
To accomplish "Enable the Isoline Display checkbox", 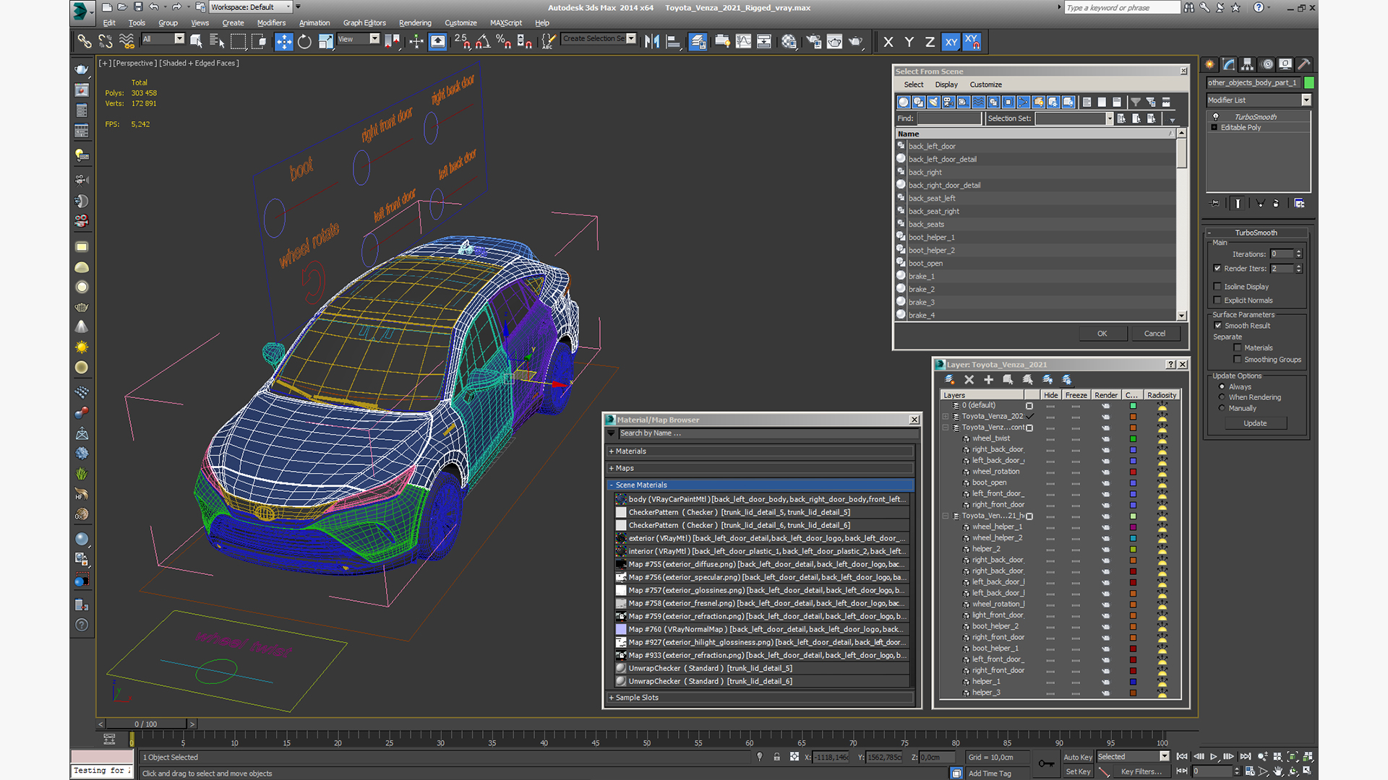I will (x=1217, y=287).
